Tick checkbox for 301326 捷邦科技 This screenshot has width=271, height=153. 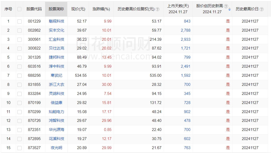point(20,57)
